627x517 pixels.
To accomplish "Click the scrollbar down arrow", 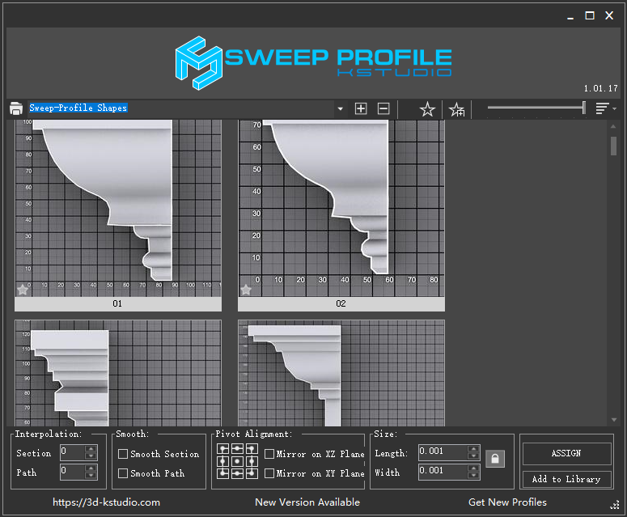I will click(614, 420).
